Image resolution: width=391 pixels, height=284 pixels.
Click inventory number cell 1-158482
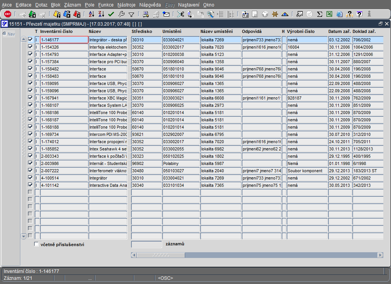point(64,69)
